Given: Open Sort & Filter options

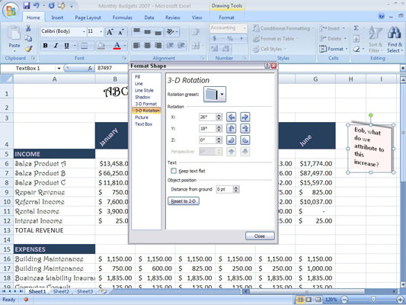Looking at the screenshot, I should 376,39.
